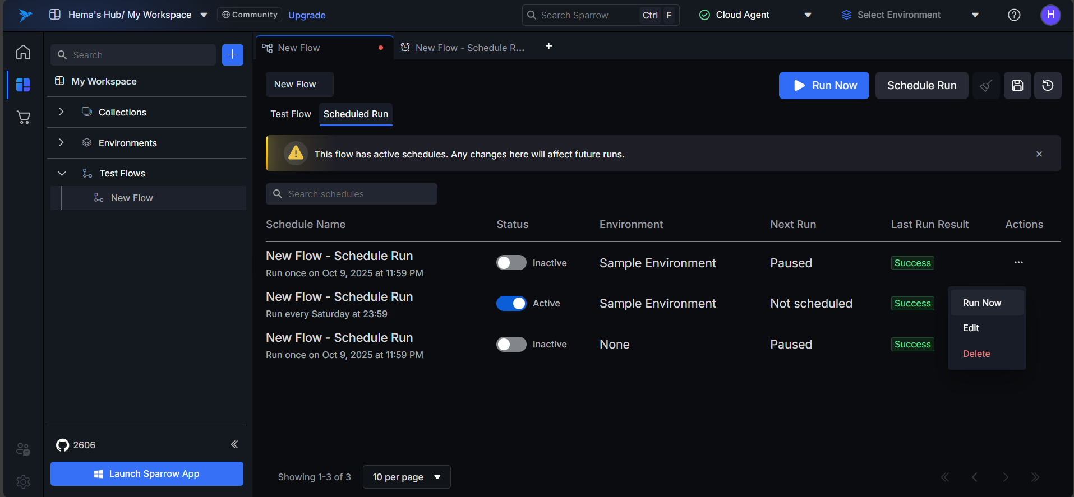Screen dimensions: 1074x497
Task: Open the Select Environment dropdown
Action: (x=910, y=15)
